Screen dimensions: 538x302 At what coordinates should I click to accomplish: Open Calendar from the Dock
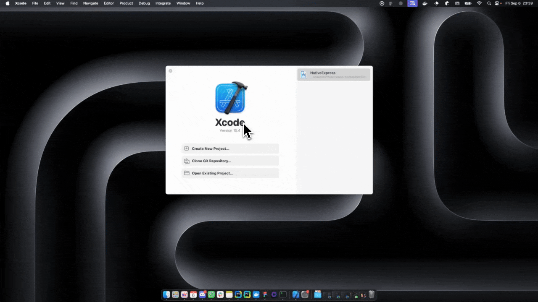point(193,294)
